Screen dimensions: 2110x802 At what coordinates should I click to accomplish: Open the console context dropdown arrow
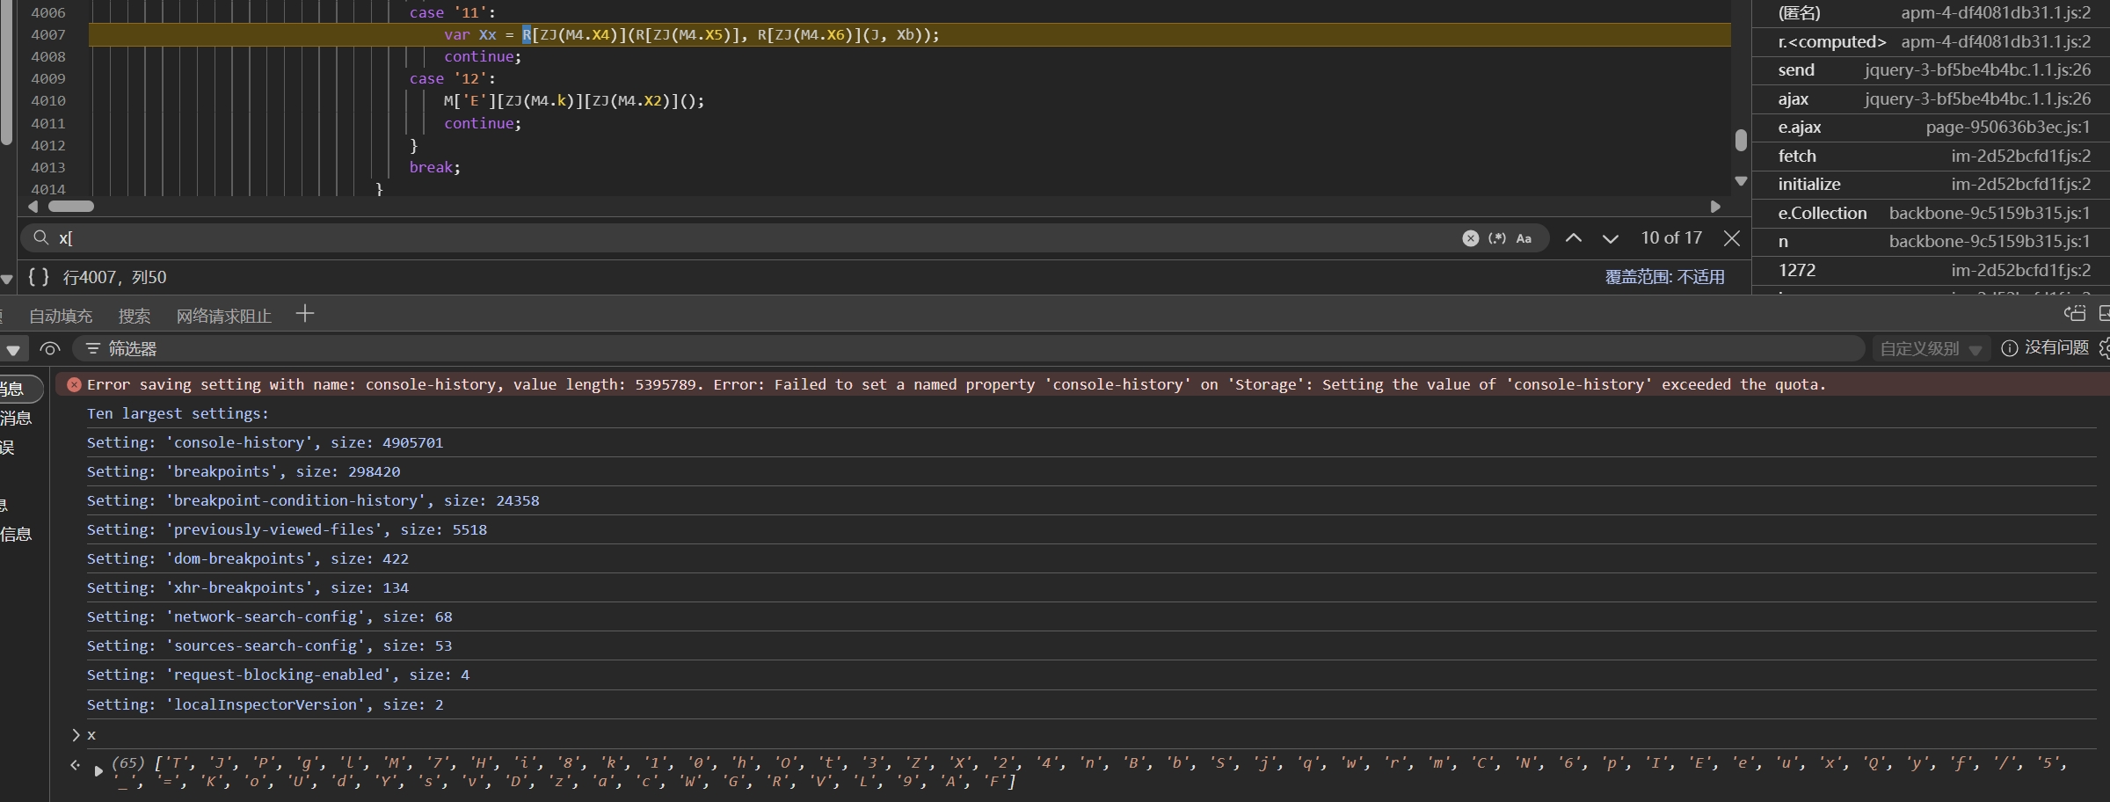(x=13, y=350)
